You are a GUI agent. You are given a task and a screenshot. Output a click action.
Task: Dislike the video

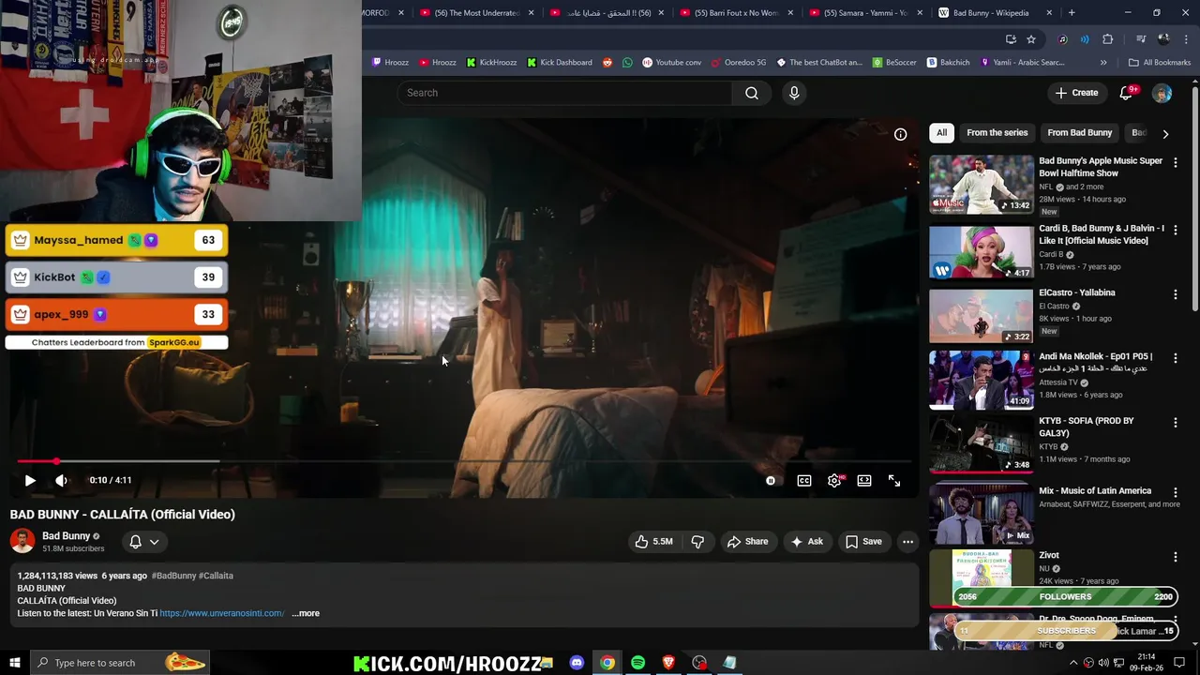click(x=697, y=541)
